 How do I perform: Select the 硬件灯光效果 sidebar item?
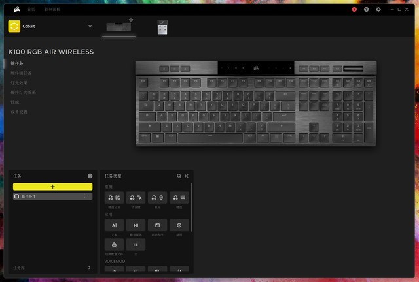tap(24, 92)
